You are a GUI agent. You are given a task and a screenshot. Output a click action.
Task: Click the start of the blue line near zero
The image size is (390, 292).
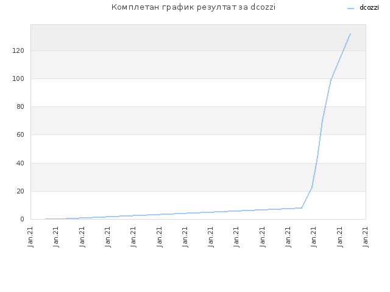pos(46,219)
